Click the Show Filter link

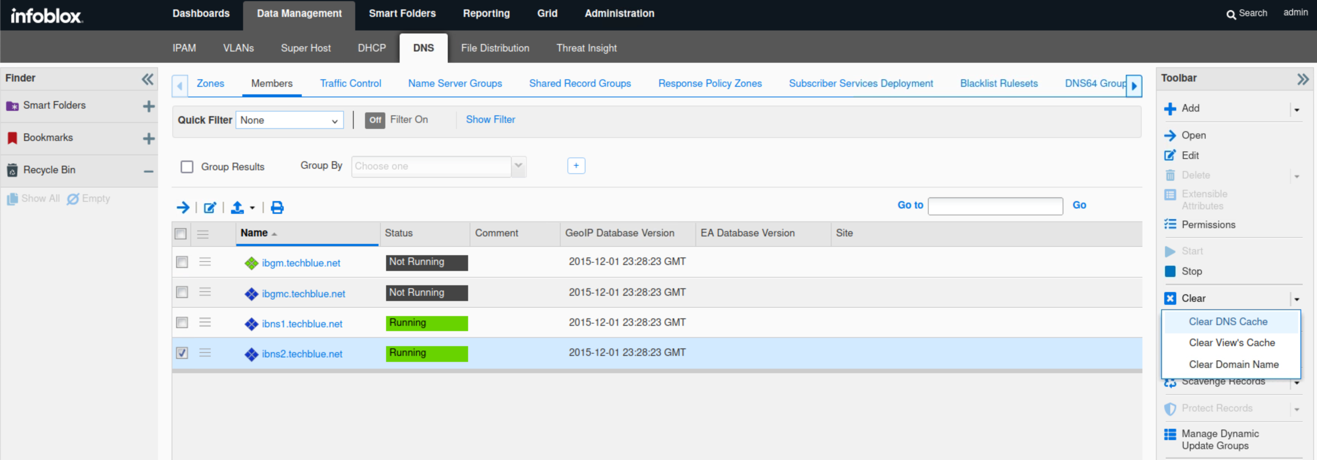[490, 120]
